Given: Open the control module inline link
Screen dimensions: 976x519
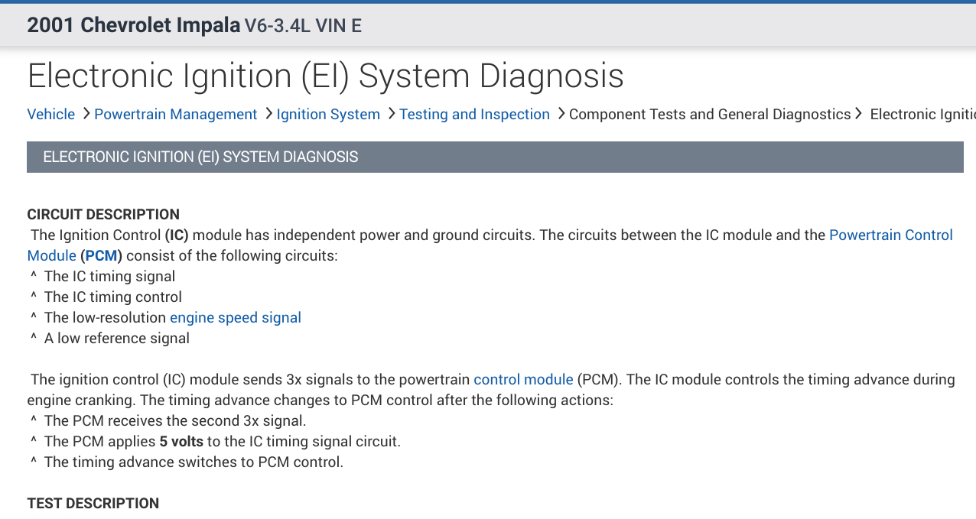Looking at the screenshot, I should tap(523, 379).
